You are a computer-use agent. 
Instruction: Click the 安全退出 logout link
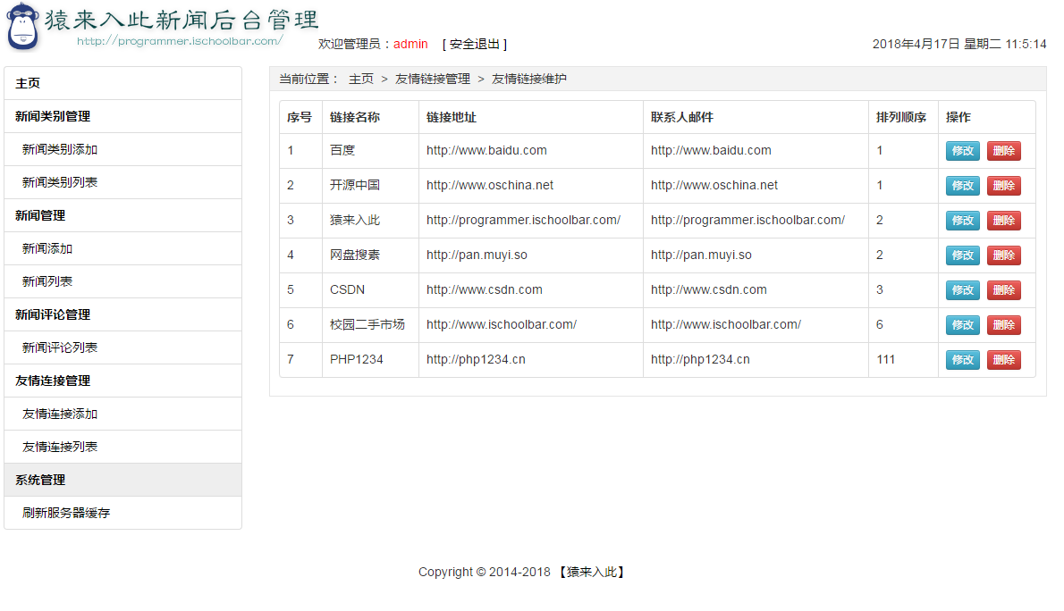point(474,44)
